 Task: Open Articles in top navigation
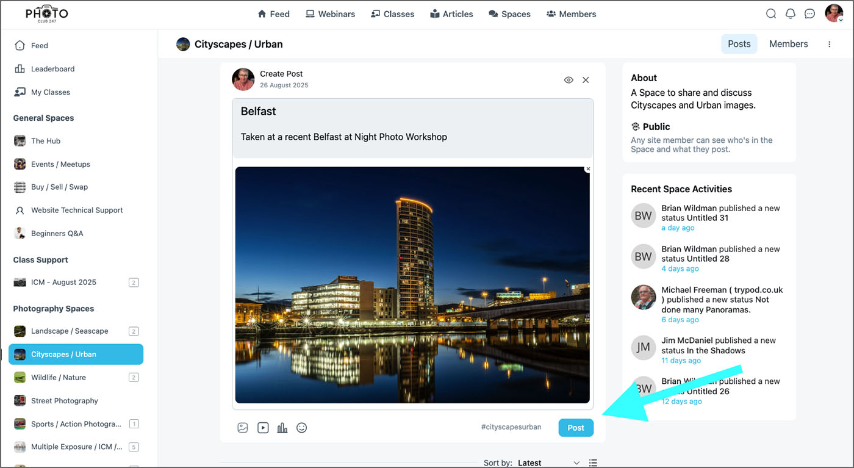(x=451, y=13)
